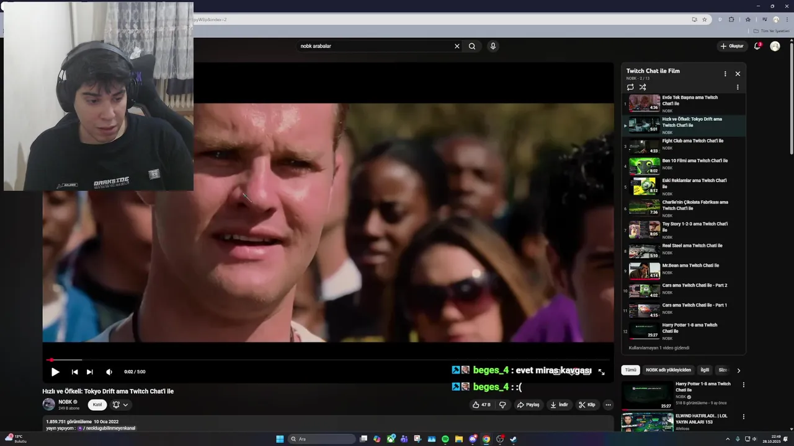Bookmark this page with the star icon

tap(705, 19)
